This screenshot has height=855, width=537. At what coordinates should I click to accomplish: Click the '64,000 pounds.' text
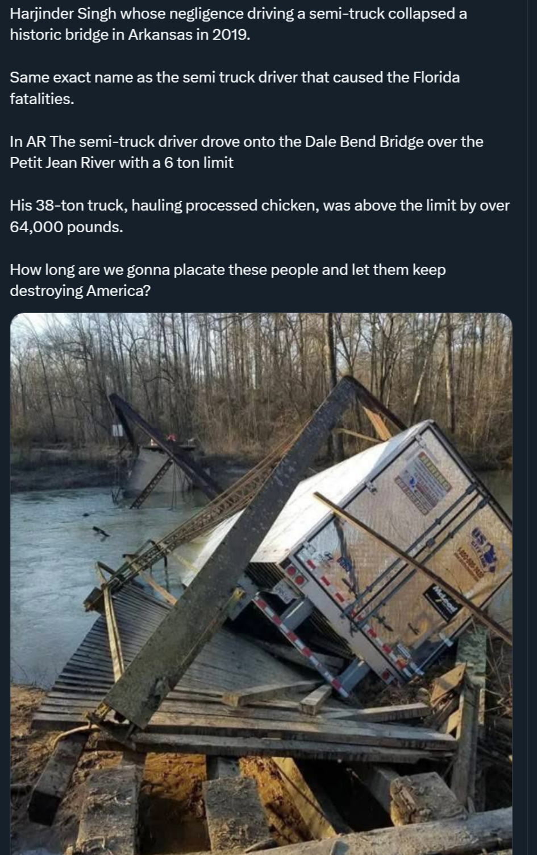pyautogui.click(x=66, y=227)
